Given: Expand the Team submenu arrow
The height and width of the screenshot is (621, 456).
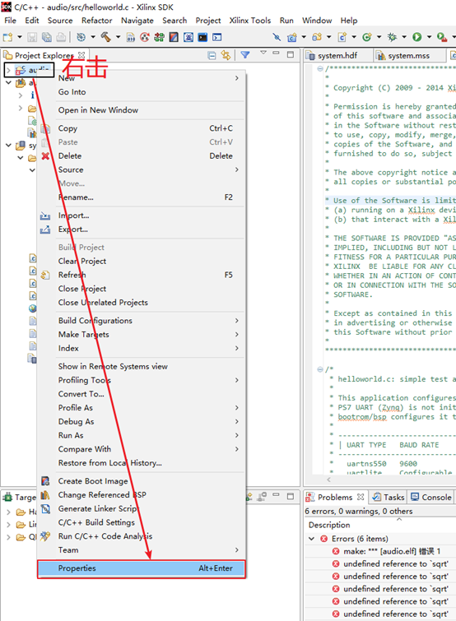Looking at the screenshot, I should pos(237,550).
